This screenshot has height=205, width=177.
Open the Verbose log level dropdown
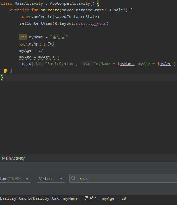coord(51,178)
